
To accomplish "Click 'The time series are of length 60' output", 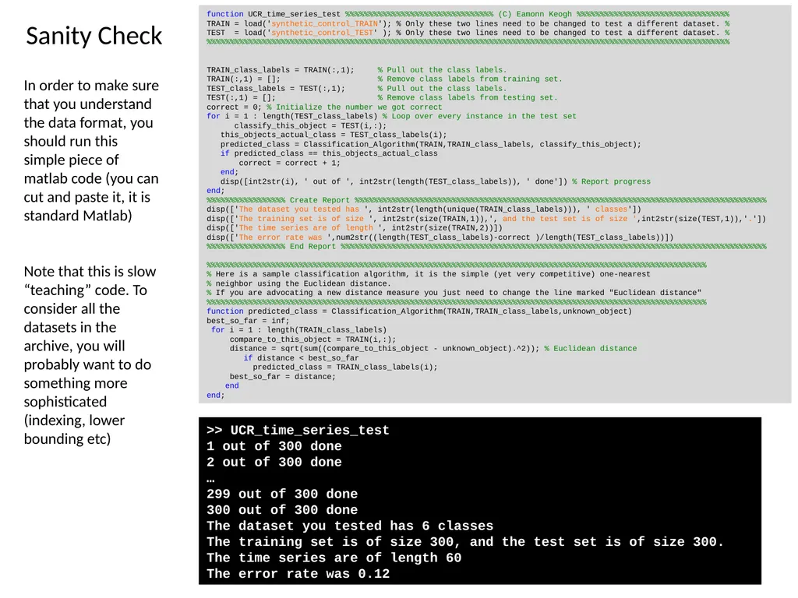I will [334, 558].
